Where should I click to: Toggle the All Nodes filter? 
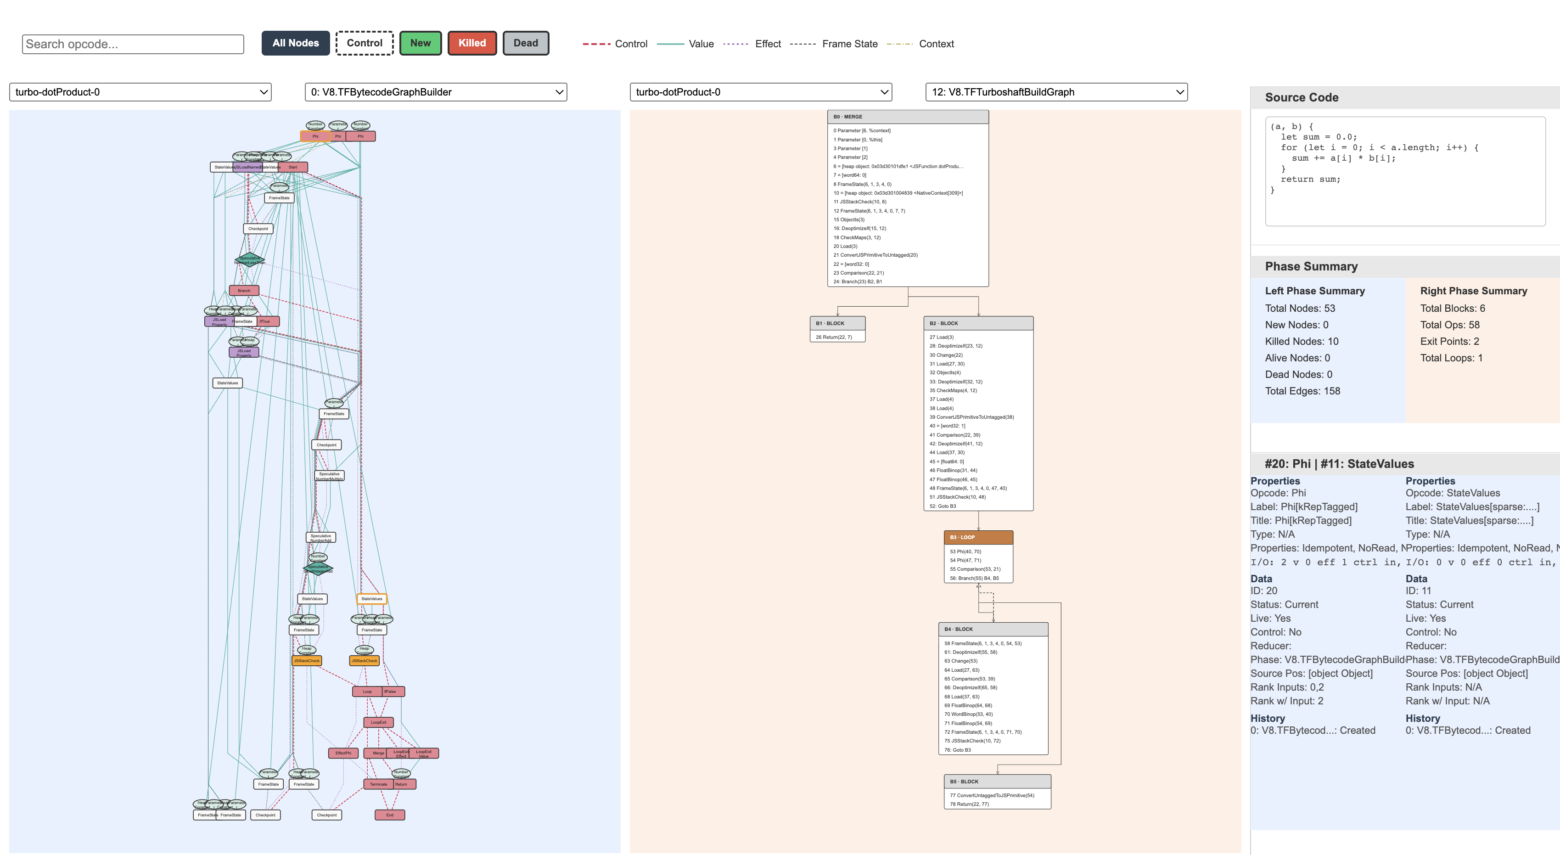pos(296,43)
